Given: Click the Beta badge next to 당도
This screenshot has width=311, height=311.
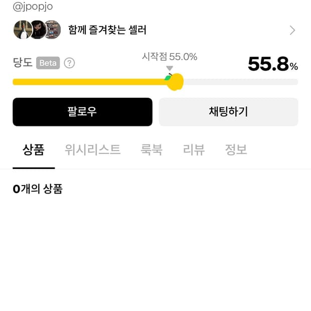Looking at the screenshot, I should [48, 63].
